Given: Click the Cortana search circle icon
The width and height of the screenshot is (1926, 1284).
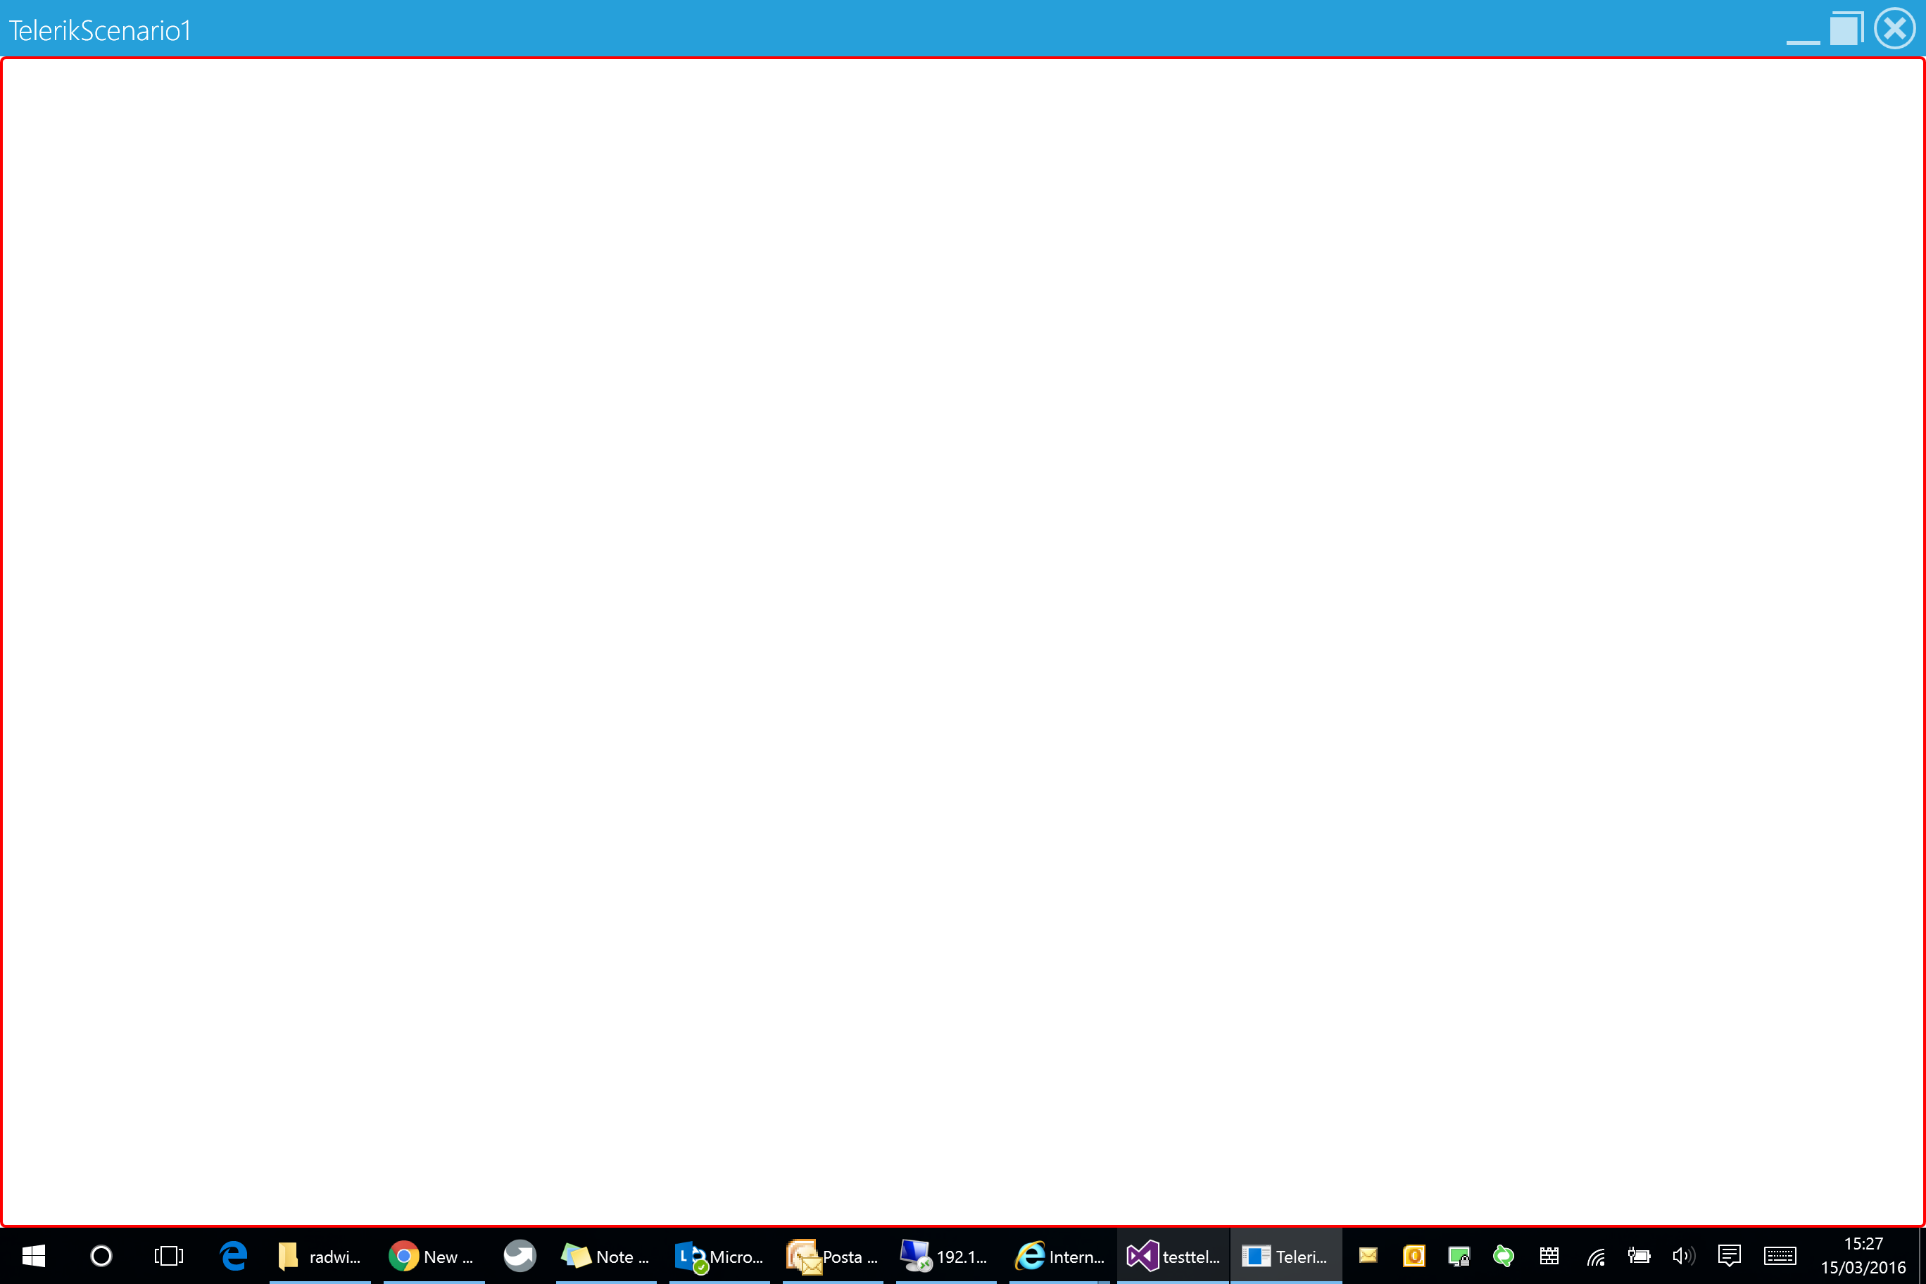Looking at the screenshot, I should pos(101,1256).
